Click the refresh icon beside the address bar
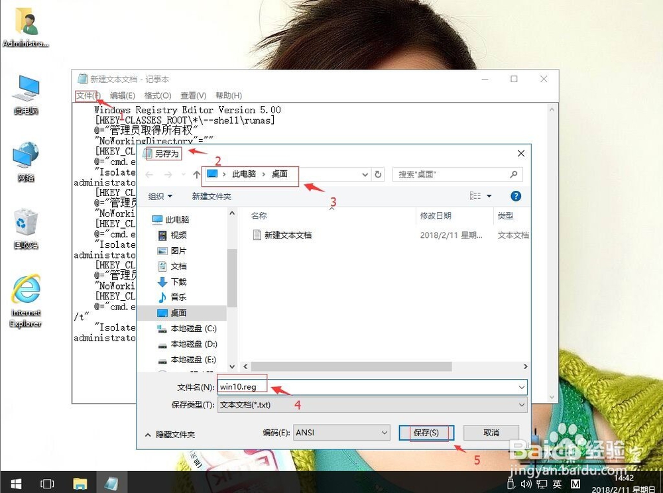Image resolution: width=663 pixels, height=493 pixels. 378,174
